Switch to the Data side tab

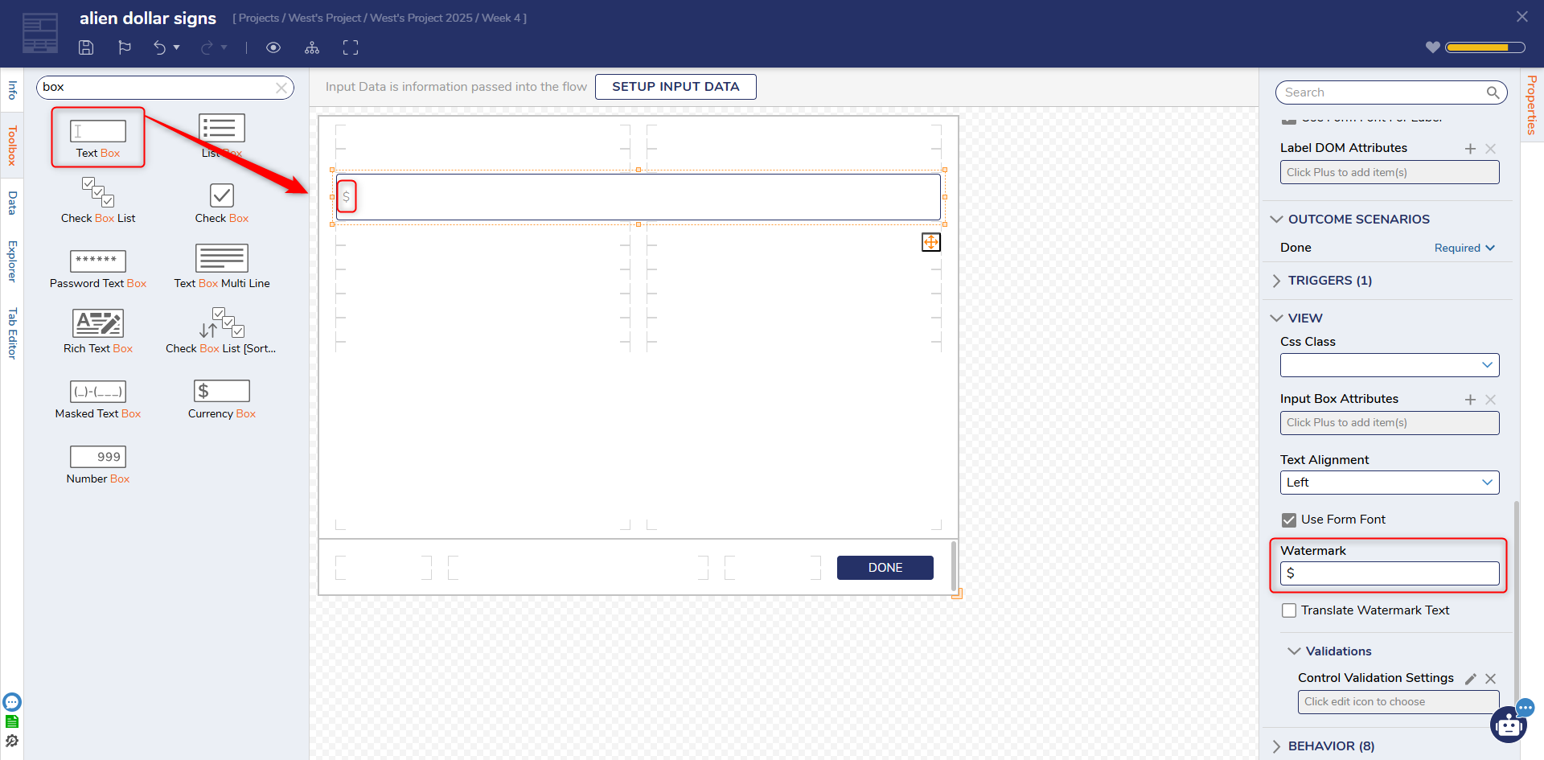pyautogui.click(x=12, y=203)
